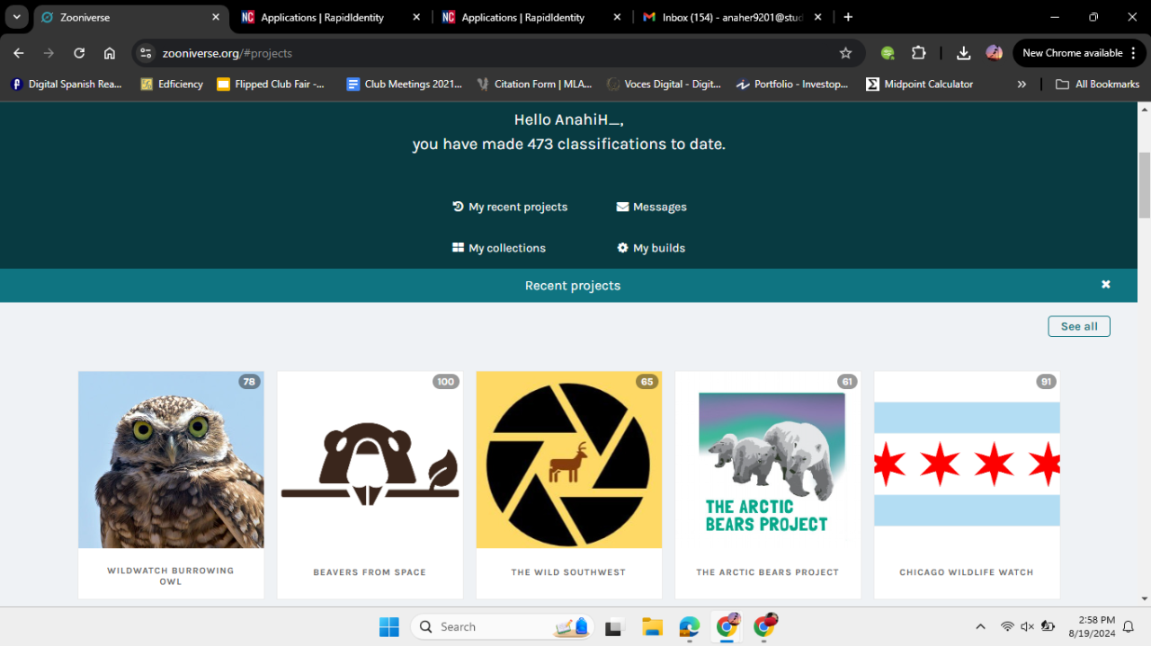The height and width of the screenshot is (646, 1151).
Task: Open Wildwatch Burrowing Owl project card
Action: tap(171, 485)
